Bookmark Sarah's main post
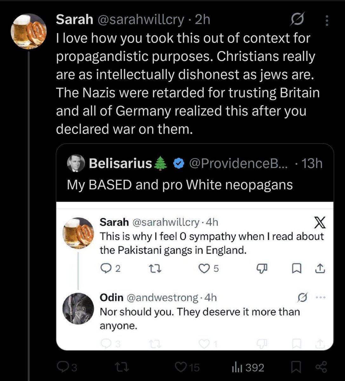The width and height of the screenshot is (345, 381). [296, 367]
